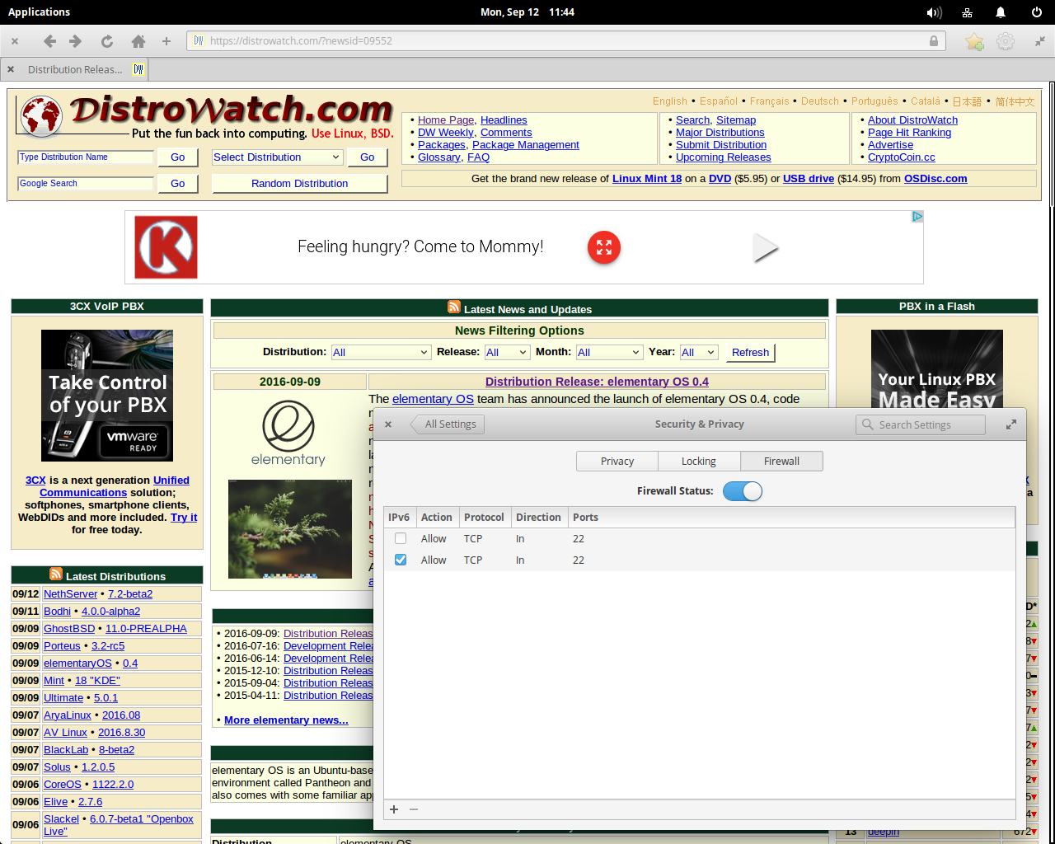Open the DW Weekly link
Viewport: 1055px width, 844px height.
(x=446, y=133)
